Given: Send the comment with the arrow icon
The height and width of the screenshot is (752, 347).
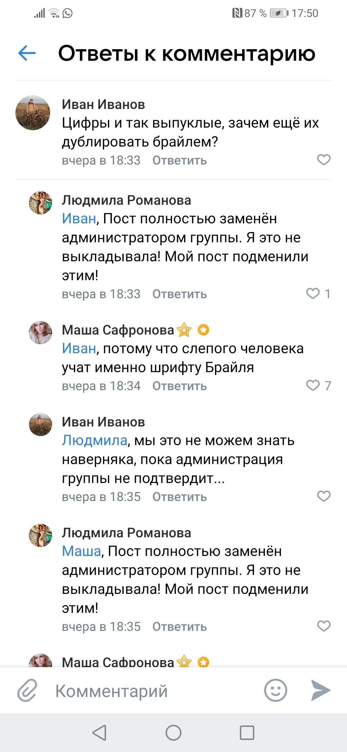Looking at the screenshot, I should point(321,690).
